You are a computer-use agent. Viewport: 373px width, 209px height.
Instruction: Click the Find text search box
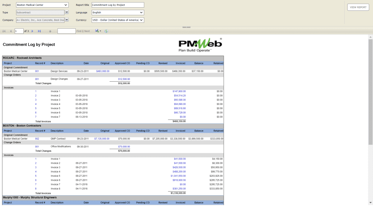point(66,31)
